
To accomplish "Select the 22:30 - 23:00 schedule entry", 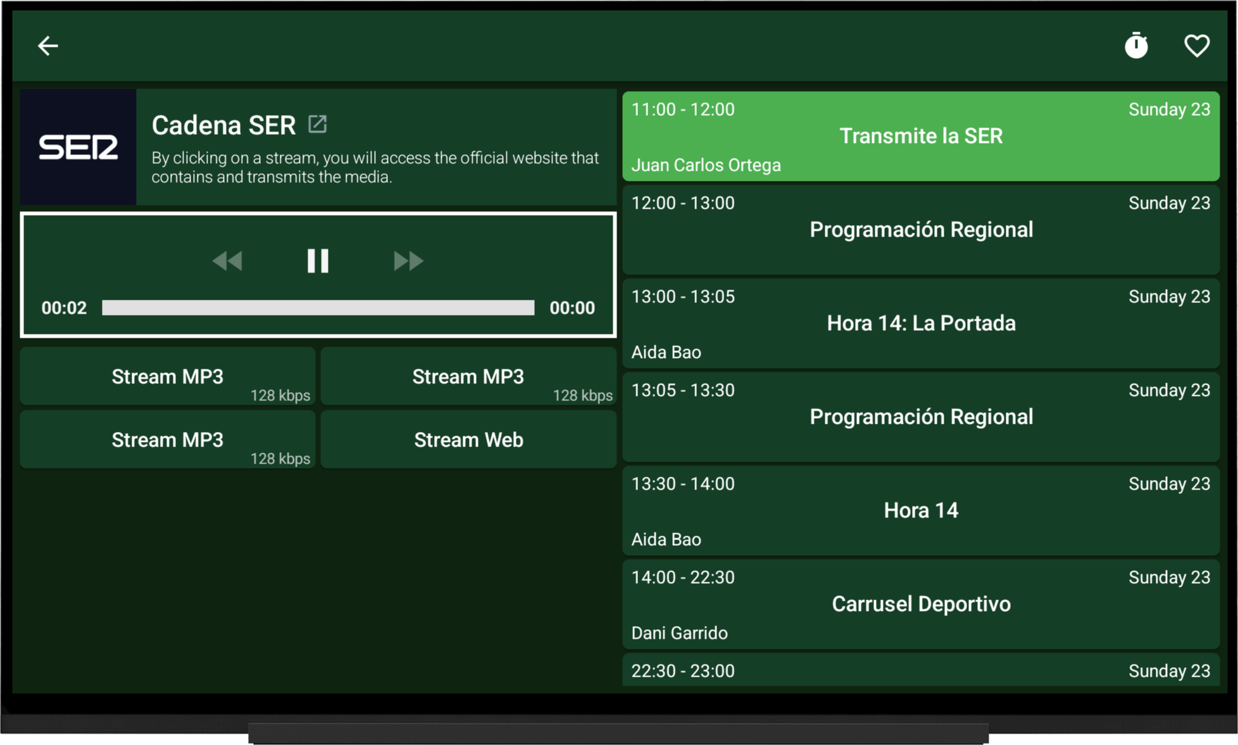I will [x=921, y=670].
